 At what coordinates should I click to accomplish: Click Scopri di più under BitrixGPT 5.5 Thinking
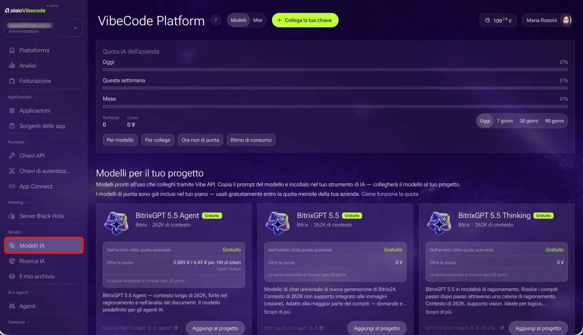pyautogui.click(x=439, y=312)
